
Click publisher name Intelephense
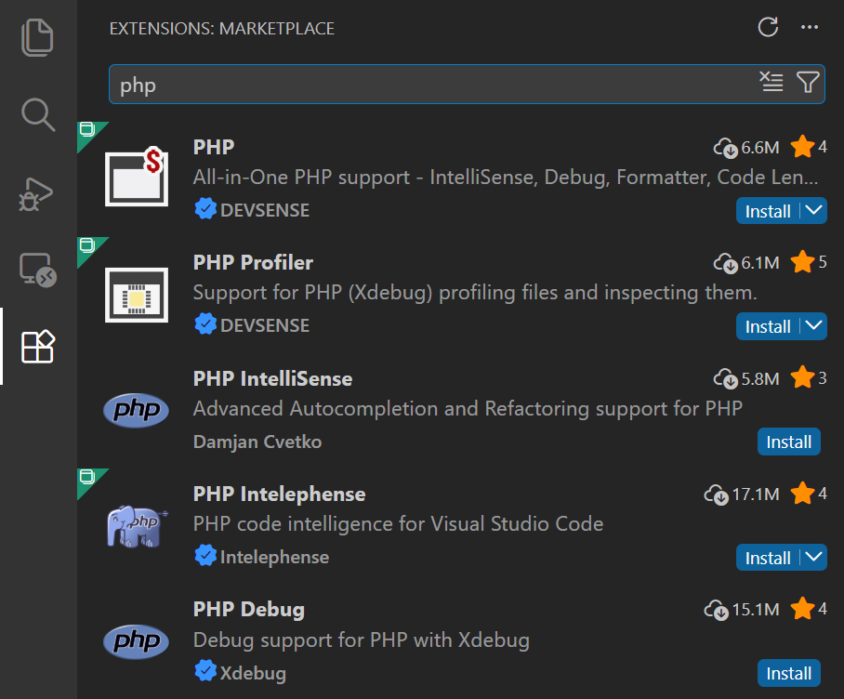click(x=274, y=557)
